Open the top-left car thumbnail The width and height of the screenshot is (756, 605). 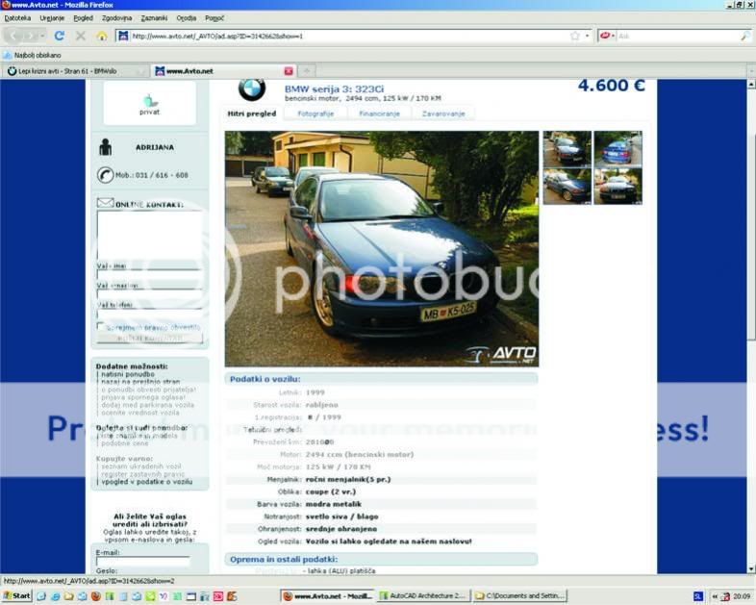pos(567,148)
